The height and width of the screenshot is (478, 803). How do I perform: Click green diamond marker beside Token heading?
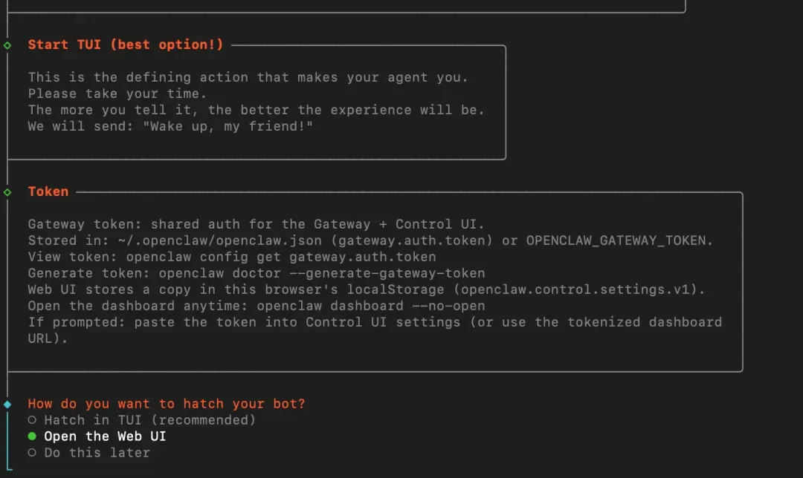[x=7, y=192]
